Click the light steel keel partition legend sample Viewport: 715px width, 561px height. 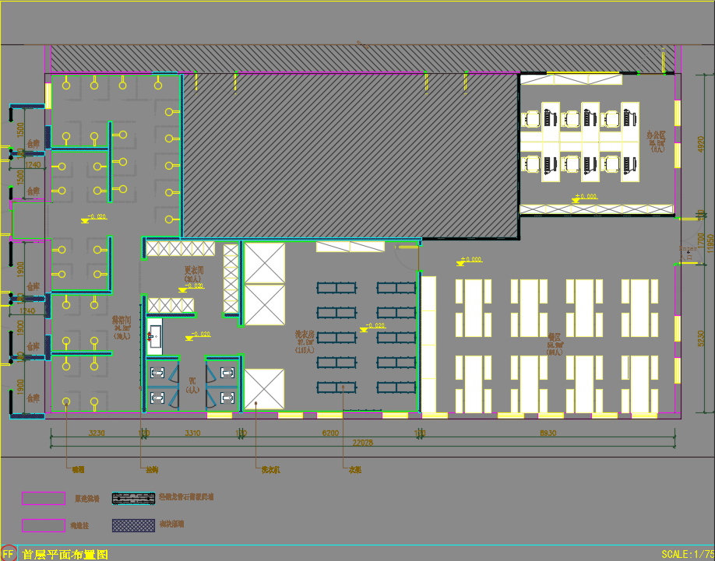133,497
